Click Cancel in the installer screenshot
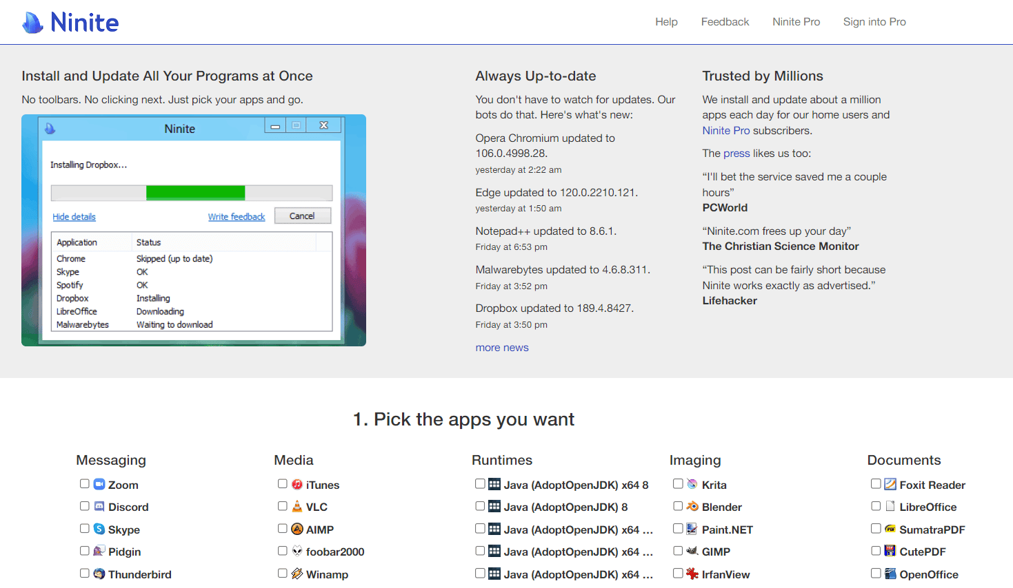1013x588 pixels. tap(302, 216)
